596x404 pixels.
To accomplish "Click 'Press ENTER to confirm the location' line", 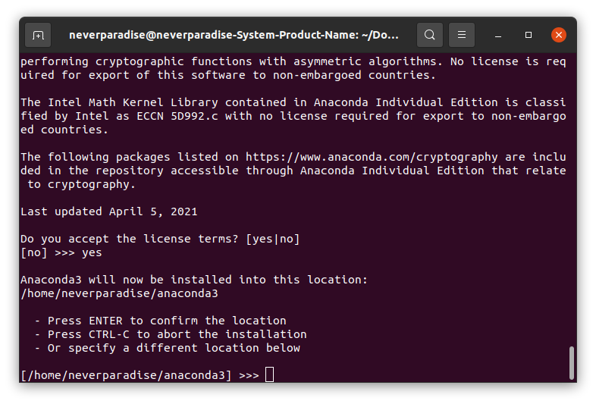I will [x=160, y=321].
